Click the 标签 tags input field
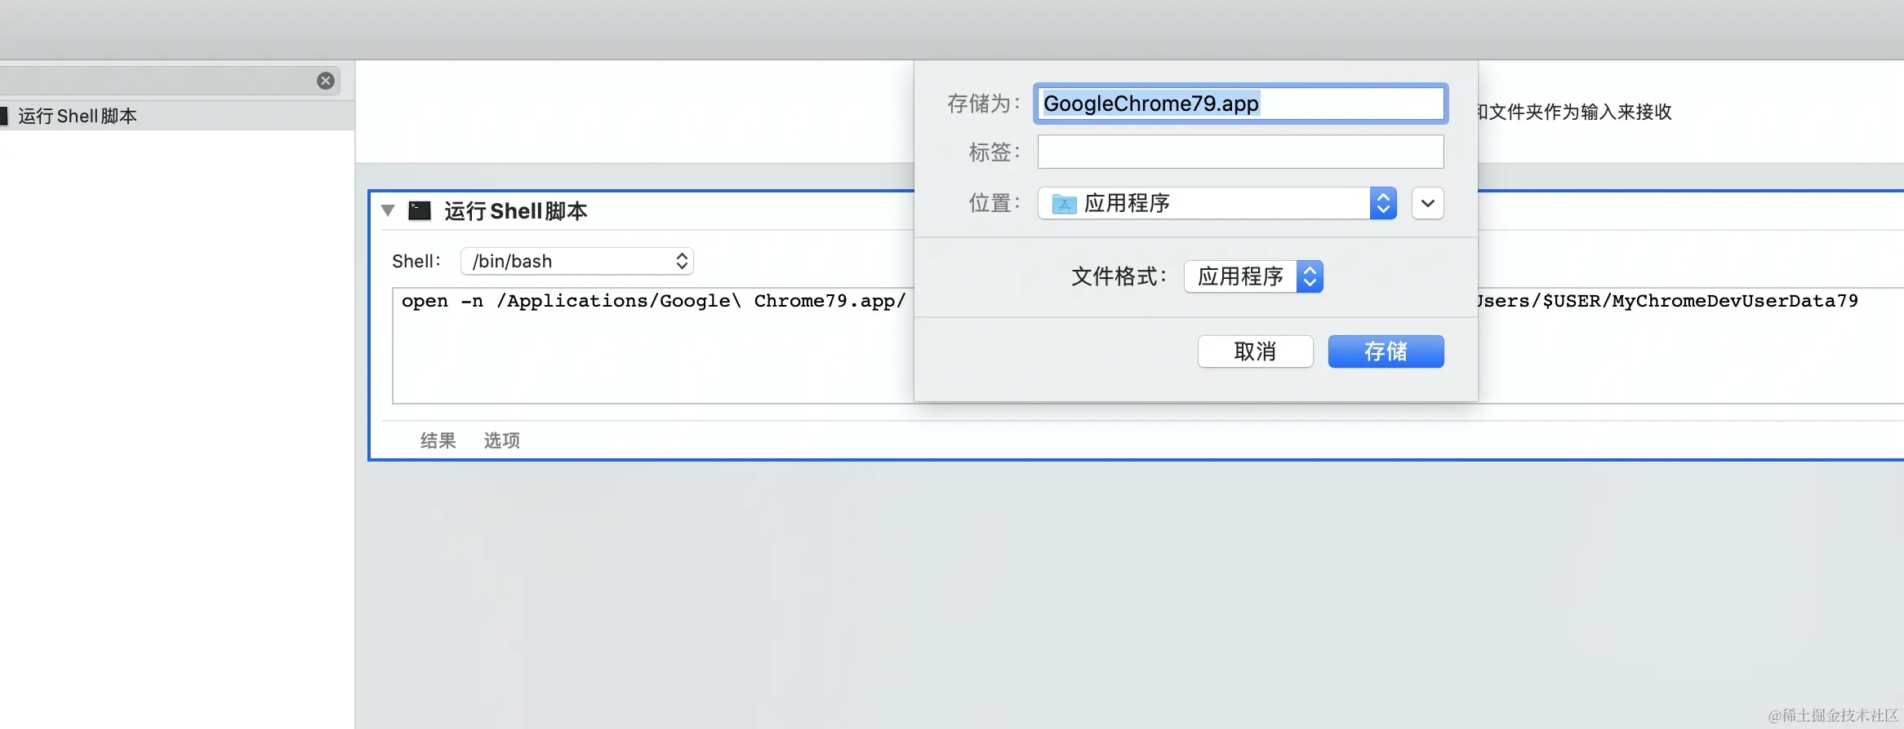Viewport: 1904px width, 729px height. point(1240,152)
